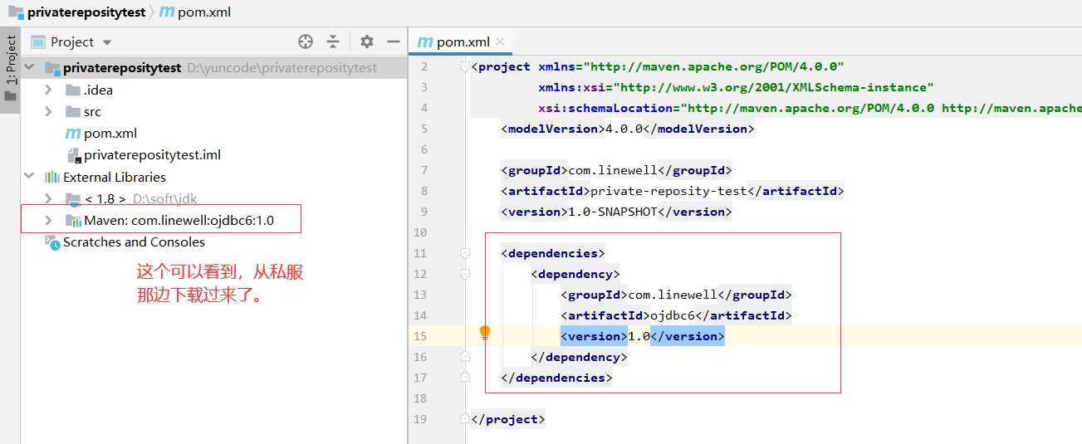Fold the dependency block at line 12
Viewport: 1082px width, 444px height.
click(465, 274)
